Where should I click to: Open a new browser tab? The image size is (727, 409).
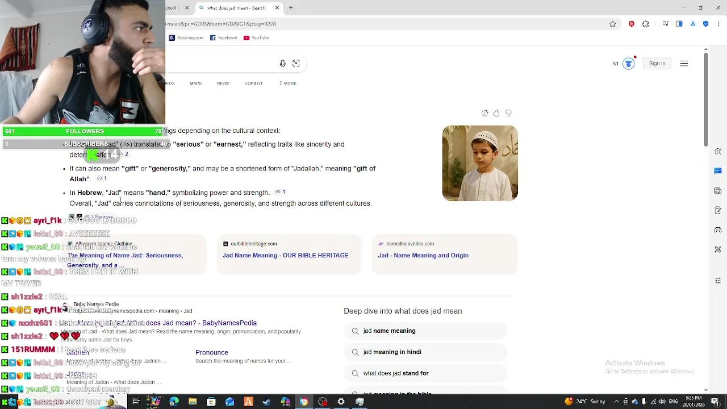coord(291,8)
